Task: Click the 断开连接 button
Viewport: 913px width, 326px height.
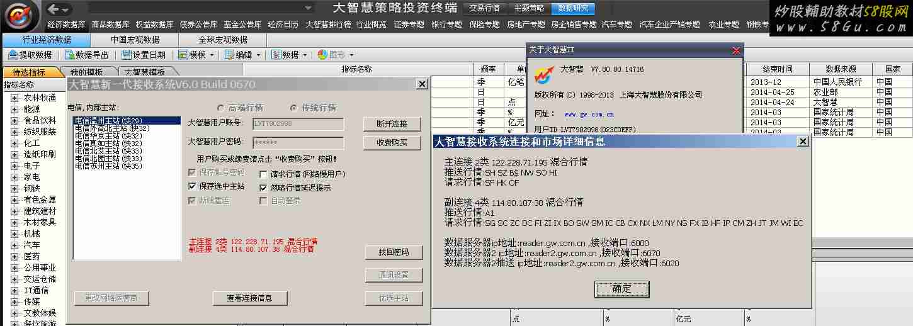Action: [x=392, y=124]
